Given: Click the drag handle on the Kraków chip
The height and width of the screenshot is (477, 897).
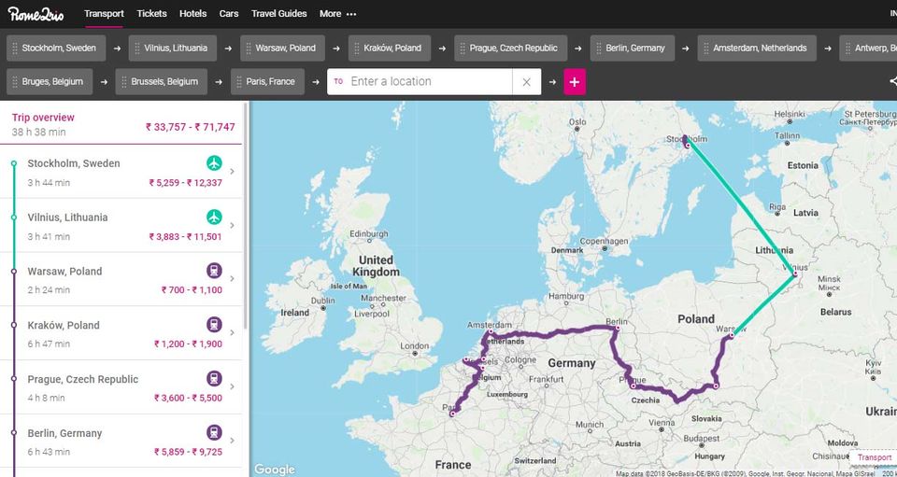Looking at the screenshot, I should point(356,48).
